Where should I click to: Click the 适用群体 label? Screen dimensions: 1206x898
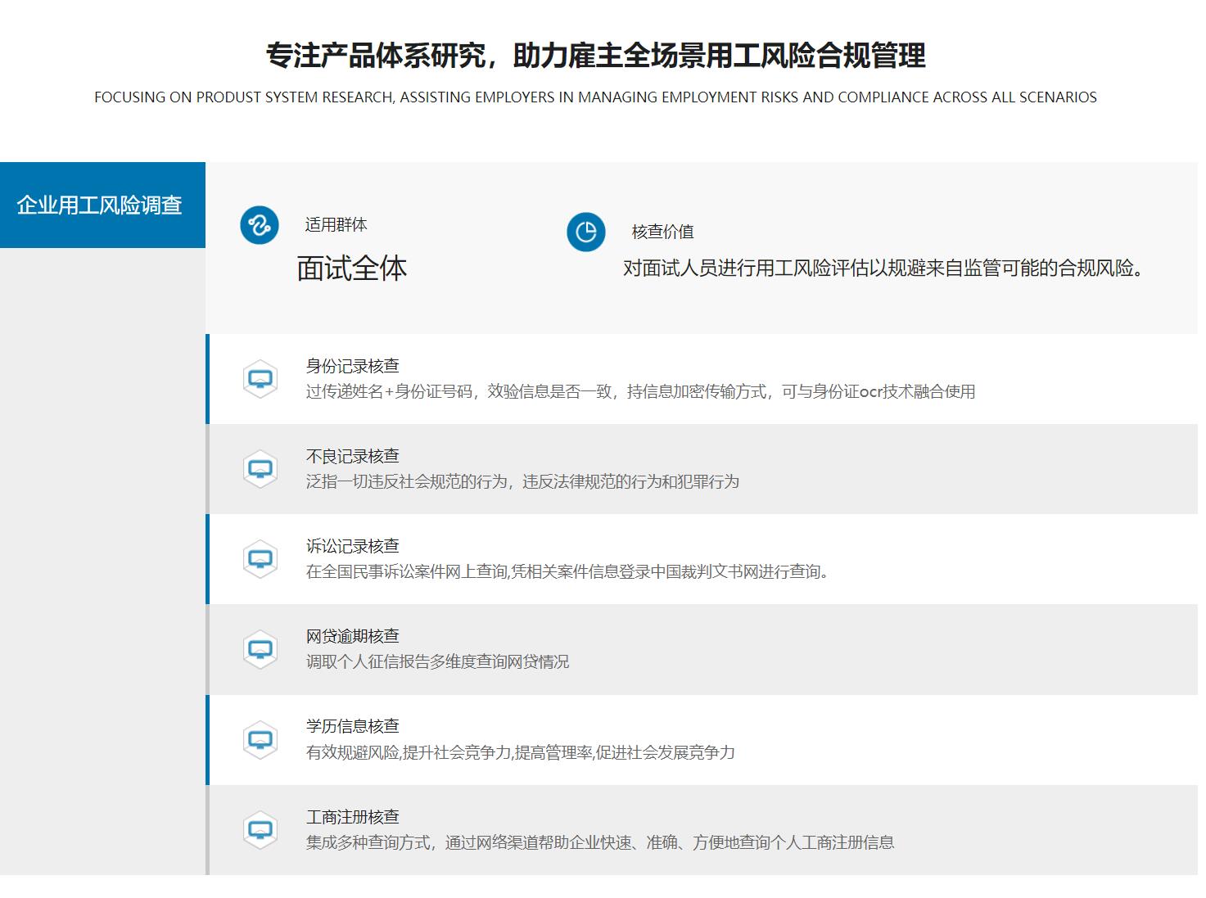(337, 224)
